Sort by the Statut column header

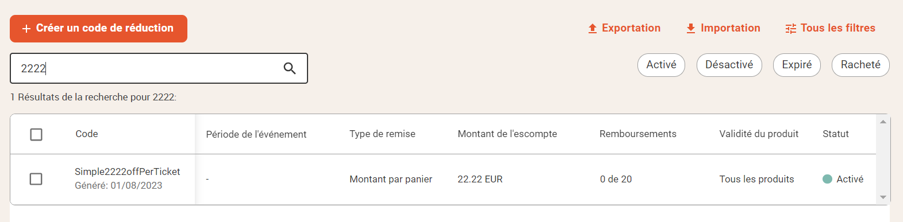click(836, 134)
